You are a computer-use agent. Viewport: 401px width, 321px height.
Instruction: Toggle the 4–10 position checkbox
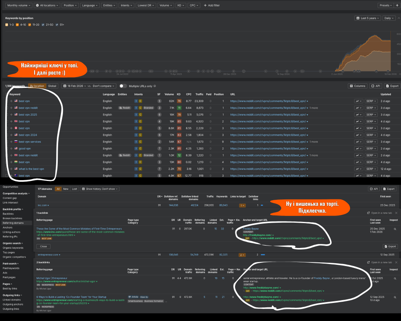(x=17, y=25)
